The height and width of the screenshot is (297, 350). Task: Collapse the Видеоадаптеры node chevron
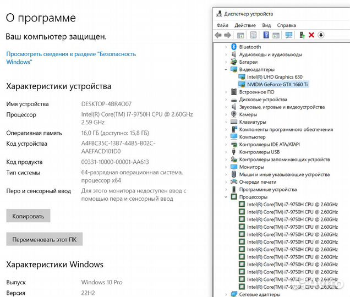pos(226,69)
